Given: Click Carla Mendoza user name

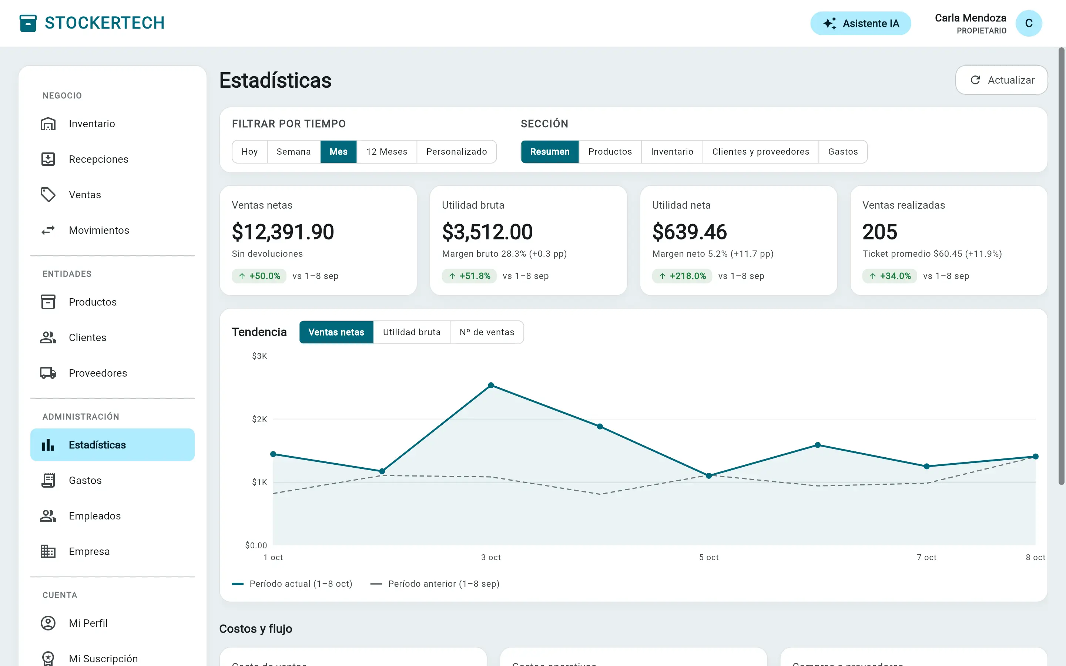Looking at the screenshot, I should (x=971, y=18).
